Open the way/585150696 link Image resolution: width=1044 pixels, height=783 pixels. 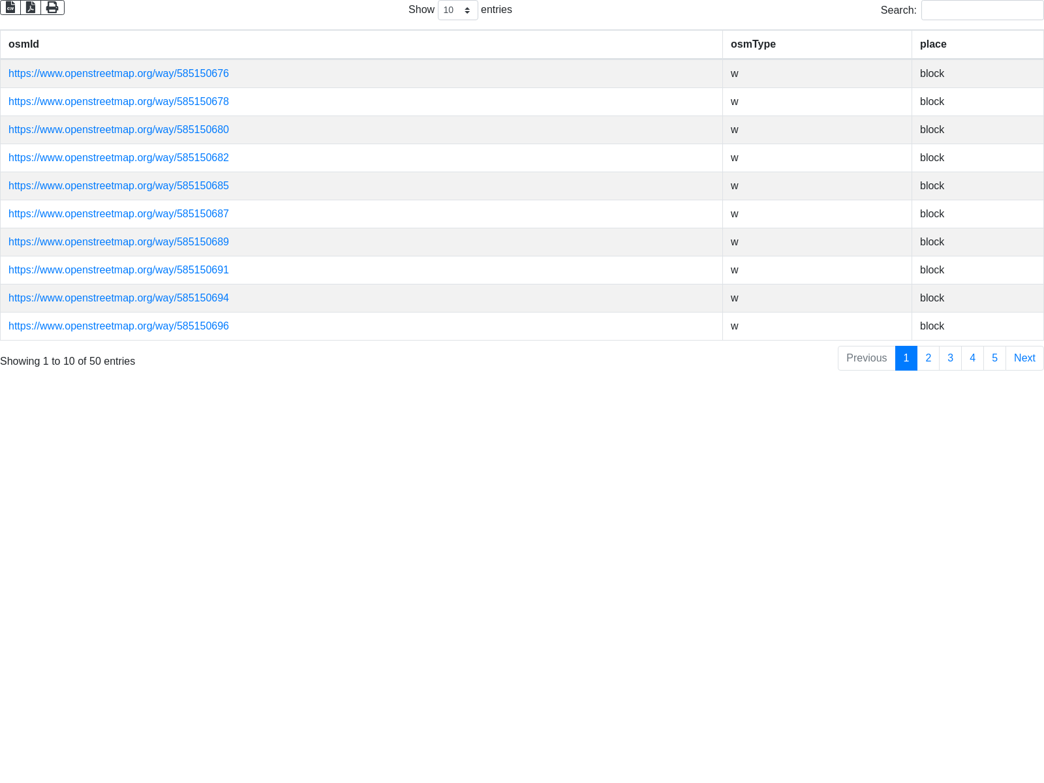coord(119,326)
